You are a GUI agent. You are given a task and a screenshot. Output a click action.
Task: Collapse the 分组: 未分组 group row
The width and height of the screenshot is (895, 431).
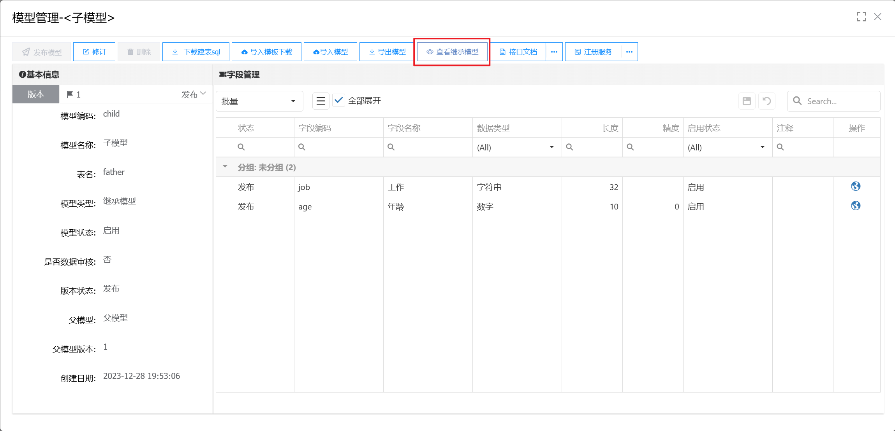pos(225,167)
